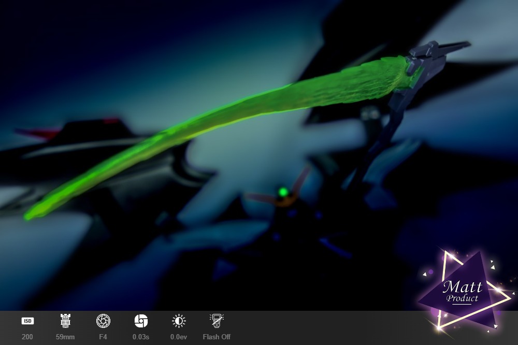Click the aperture blades icon

[x=103, y=321]
